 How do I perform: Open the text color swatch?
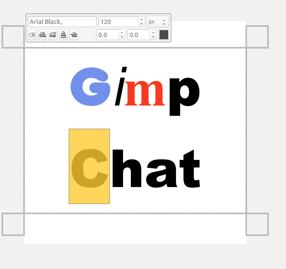coord(164,35)
